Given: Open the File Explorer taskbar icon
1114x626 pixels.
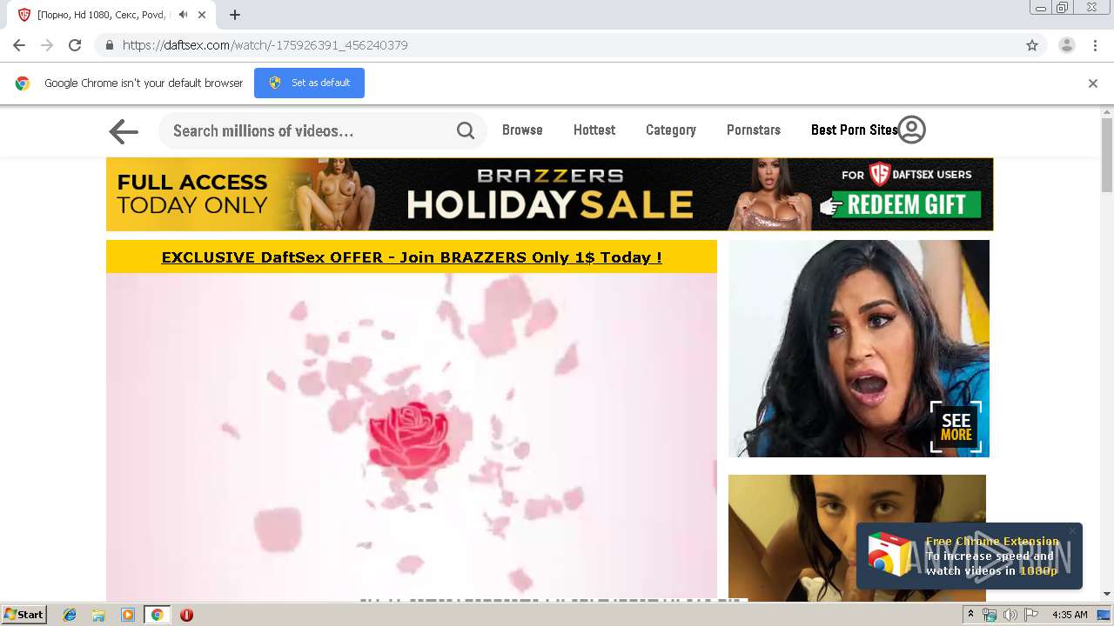Looking at the screenshot, I should [x=98, y=615].
